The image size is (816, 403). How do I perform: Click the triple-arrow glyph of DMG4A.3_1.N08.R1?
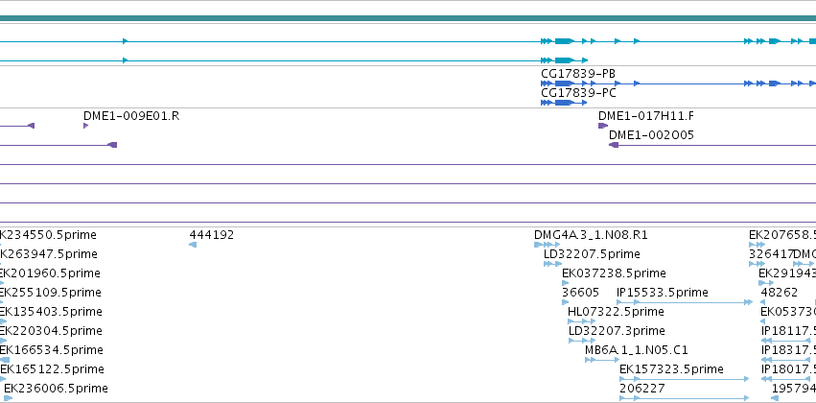click(547, 245)
